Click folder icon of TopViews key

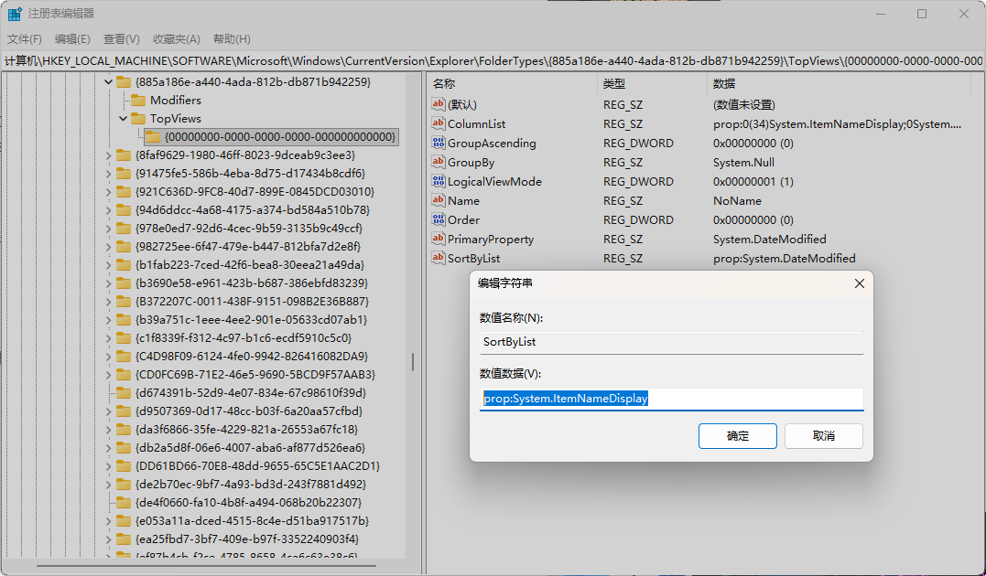point(138,118)
